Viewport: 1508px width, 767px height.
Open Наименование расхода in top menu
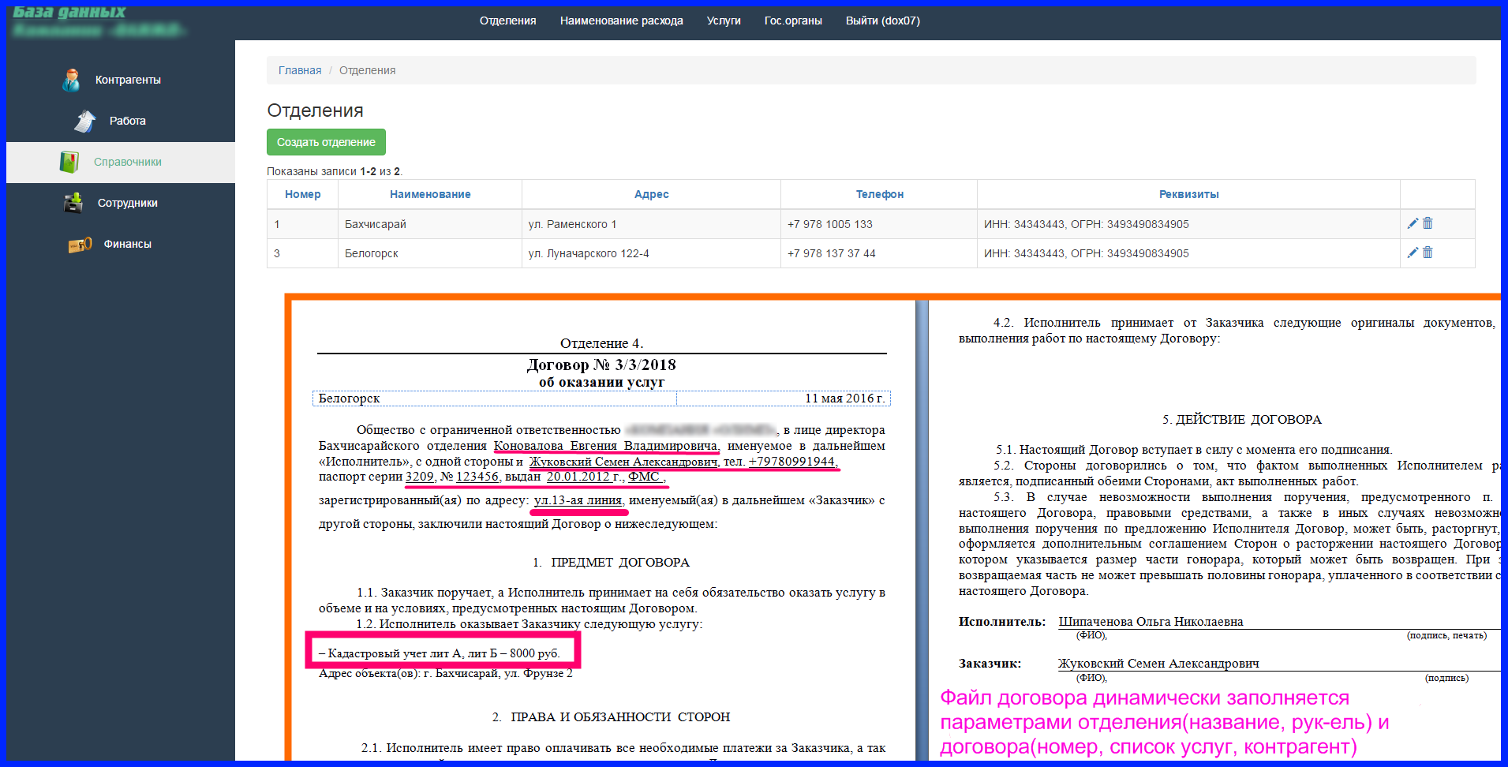pyautogui.click(x=621, y=21)
